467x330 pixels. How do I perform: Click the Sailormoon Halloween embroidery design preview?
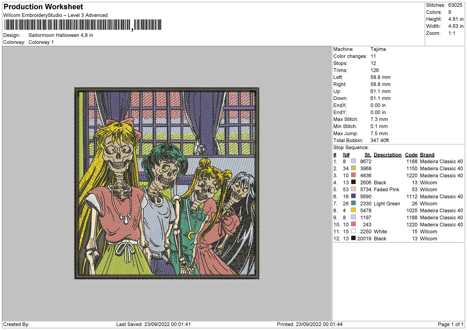point(167,183)
